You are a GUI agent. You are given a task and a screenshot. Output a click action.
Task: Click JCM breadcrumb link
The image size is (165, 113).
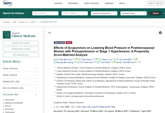click(x=14, y=22)
